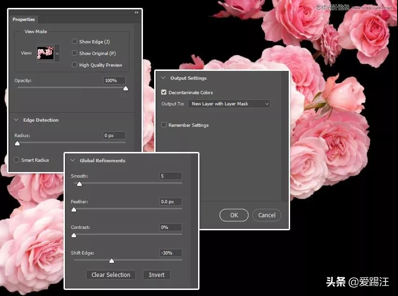
Task: Collapse the Global Refinements section
Action: (73, 160)
